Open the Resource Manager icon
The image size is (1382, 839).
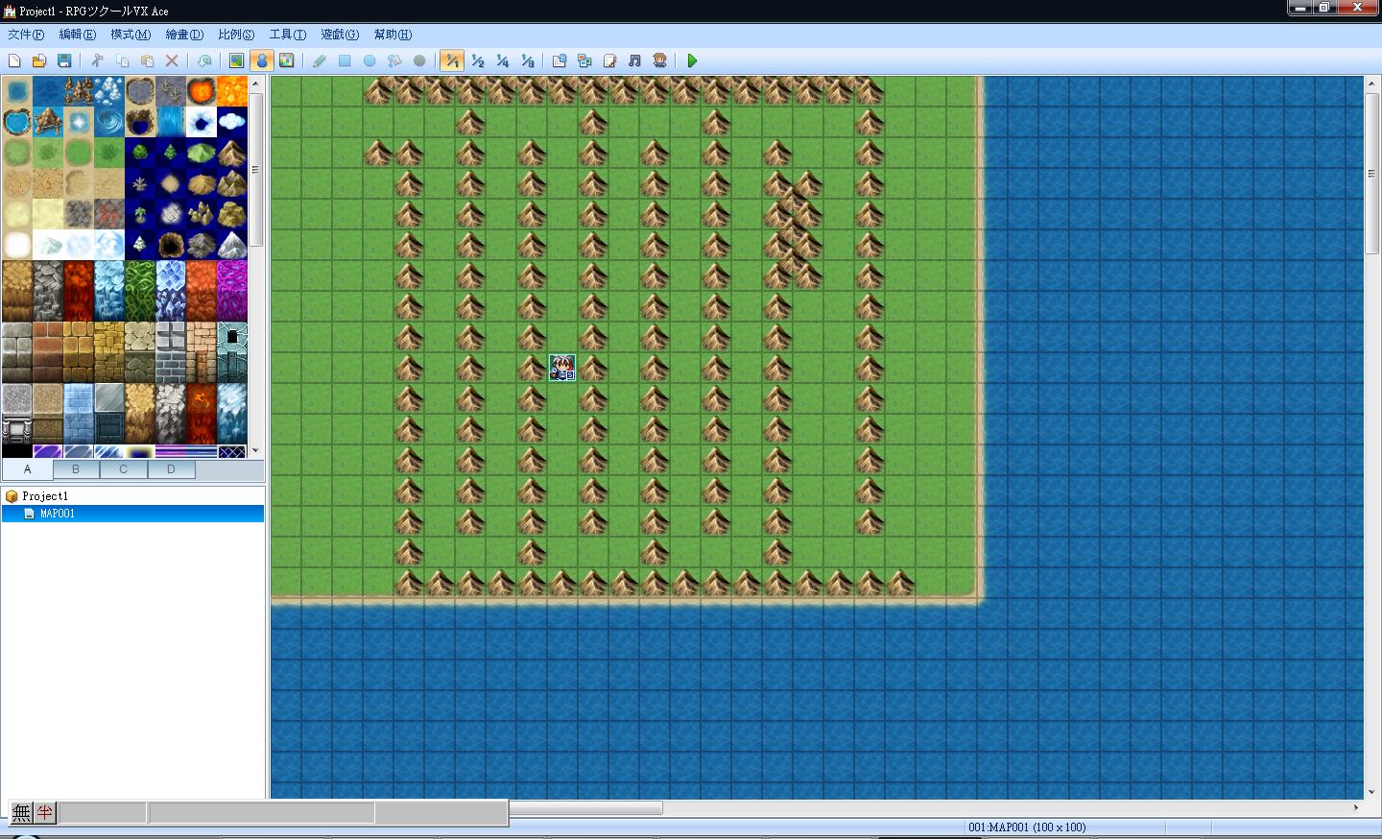click(584, 60)
